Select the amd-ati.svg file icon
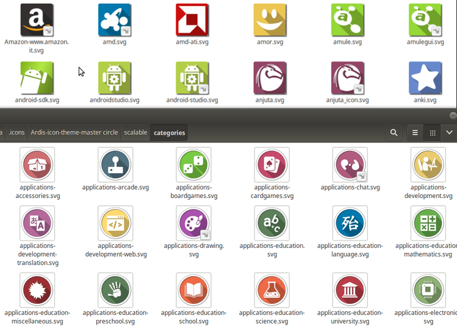The height and width of the screenshot is (329, 457). click(192, 19)
